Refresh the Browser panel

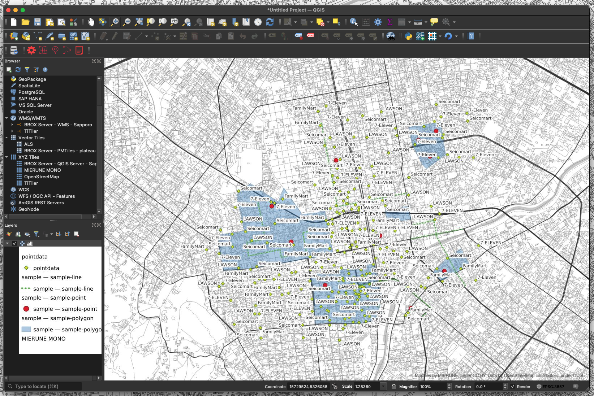[18, 70]
